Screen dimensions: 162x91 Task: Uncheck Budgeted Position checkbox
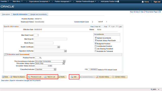pyautogui.click(x=96, y=43)
